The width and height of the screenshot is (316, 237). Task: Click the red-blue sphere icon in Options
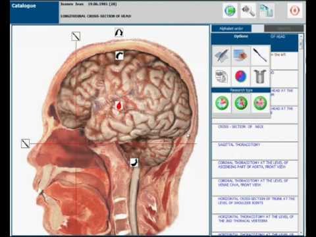coord(241,76)
